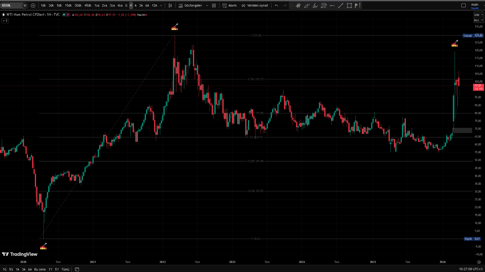The image size is (485, 272).
Task: Click the Alarm button
Action: (230, 5)
